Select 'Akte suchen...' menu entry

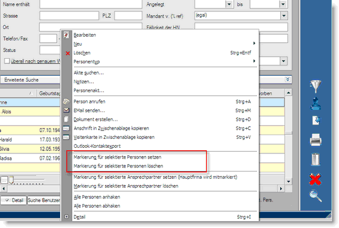(165, 73)
